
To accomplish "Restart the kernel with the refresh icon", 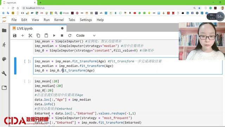I will (70, 36).
